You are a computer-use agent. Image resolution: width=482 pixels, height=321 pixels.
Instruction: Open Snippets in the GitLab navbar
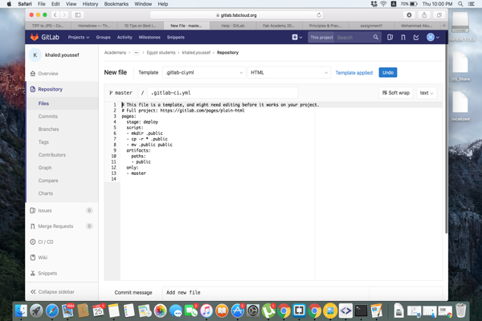point(175,37)
